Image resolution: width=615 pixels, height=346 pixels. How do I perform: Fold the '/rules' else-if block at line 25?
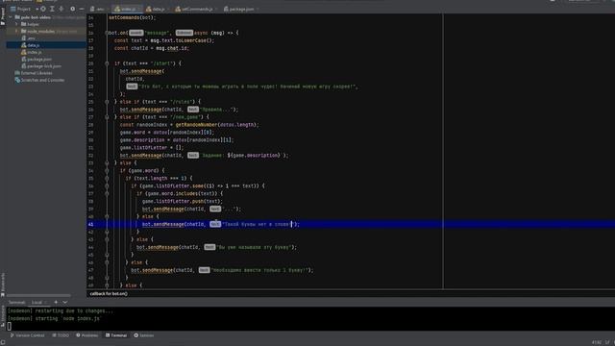(107, 102)
